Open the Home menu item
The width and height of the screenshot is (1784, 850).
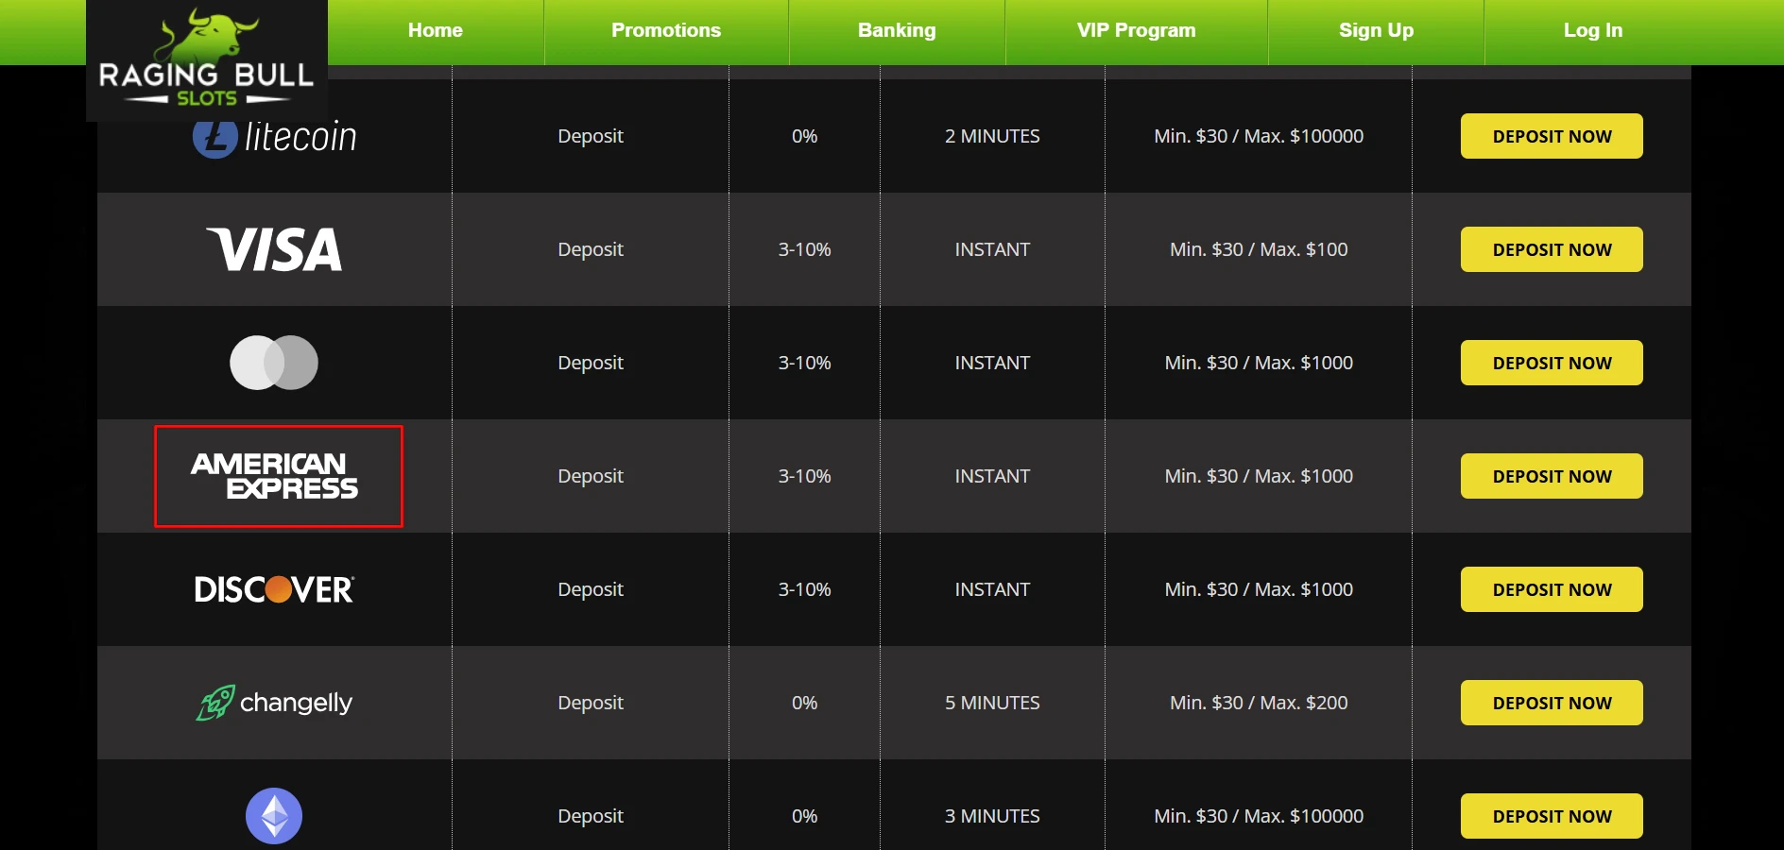(x=436, y=30)
